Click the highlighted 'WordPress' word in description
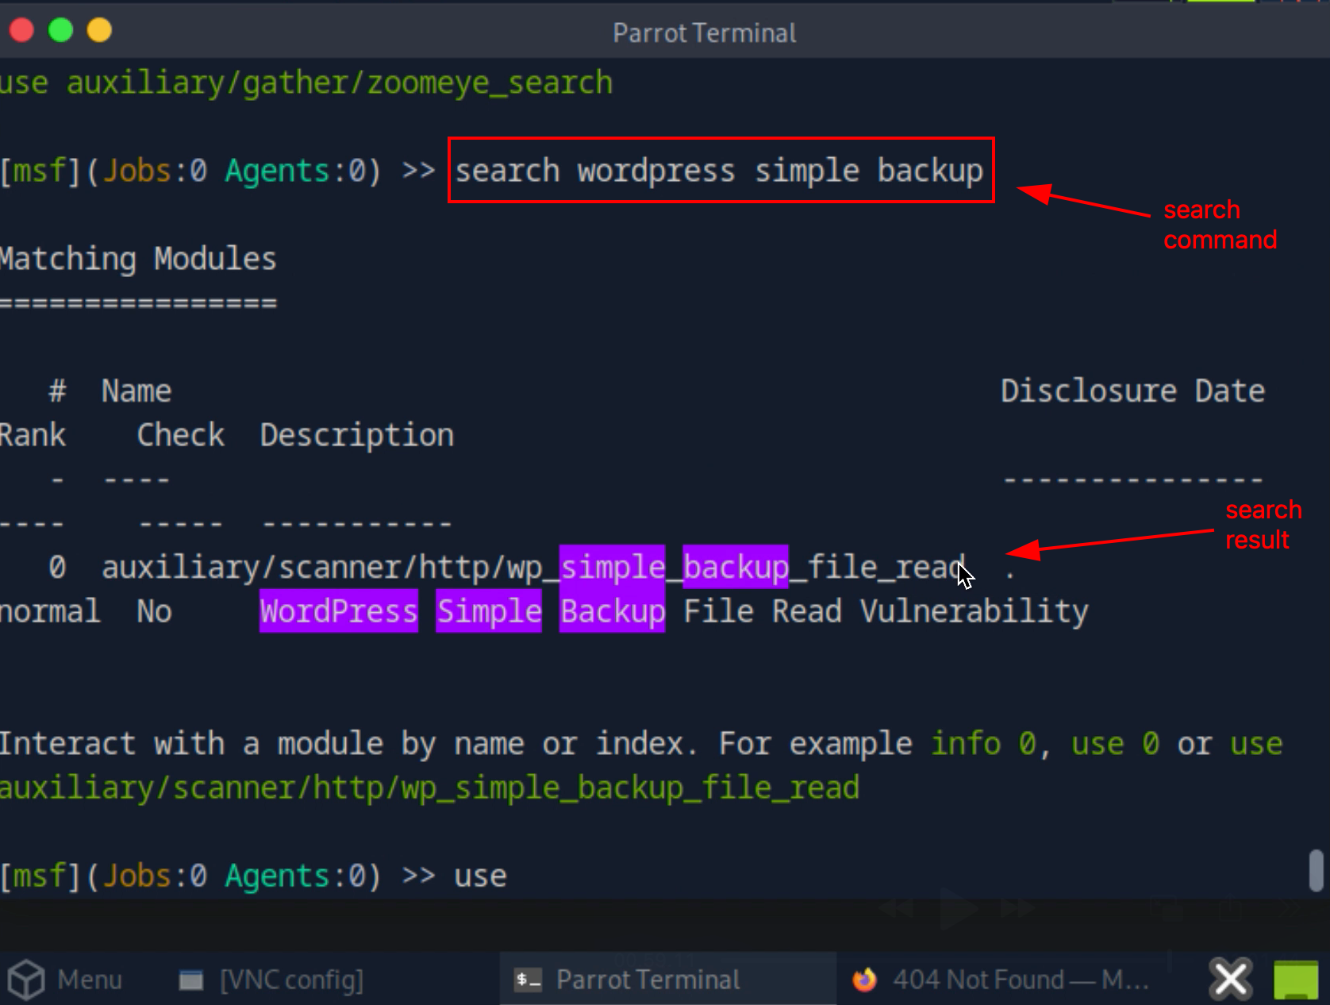This screenshot has height=1005, width=1330. [339, 611]
